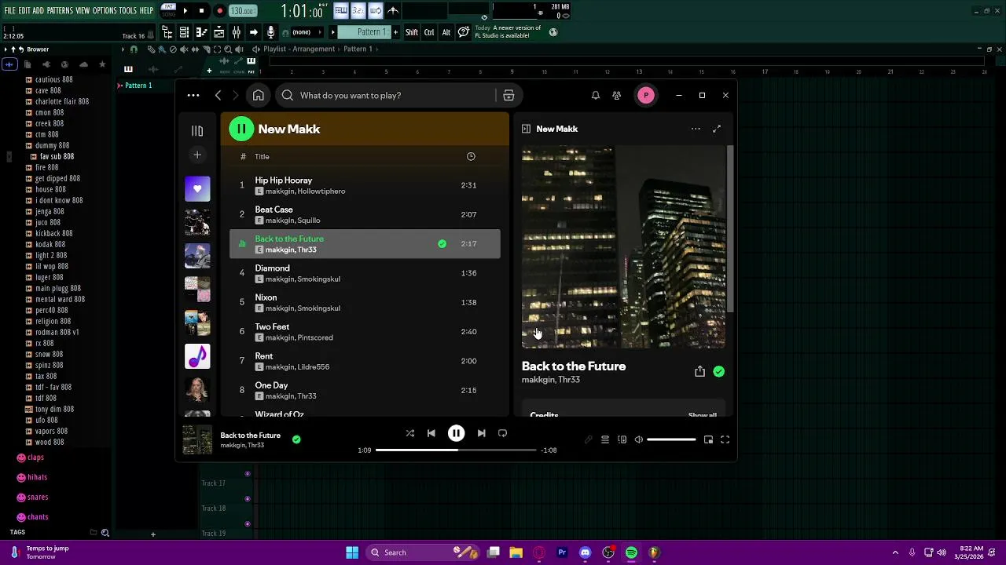Select the Rent track row

point(365,361)
